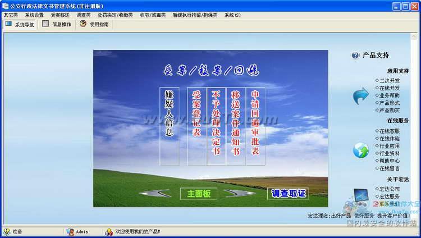Go to 调查取证 section
Screen dimensions: 421x238
[x=289, y=194]
